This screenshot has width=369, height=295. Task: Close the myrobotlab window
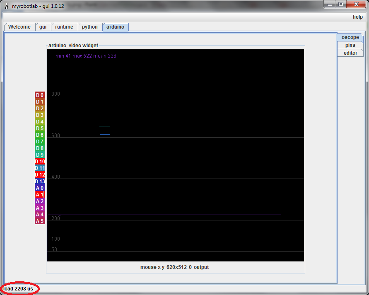(356, 4)
